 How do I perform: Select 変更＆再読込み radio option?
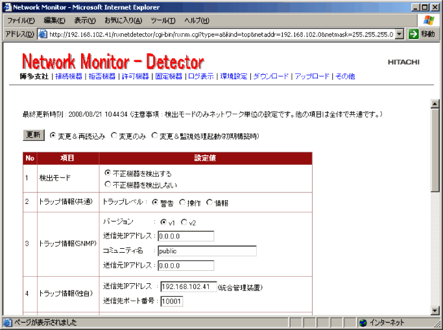[53, 136]
